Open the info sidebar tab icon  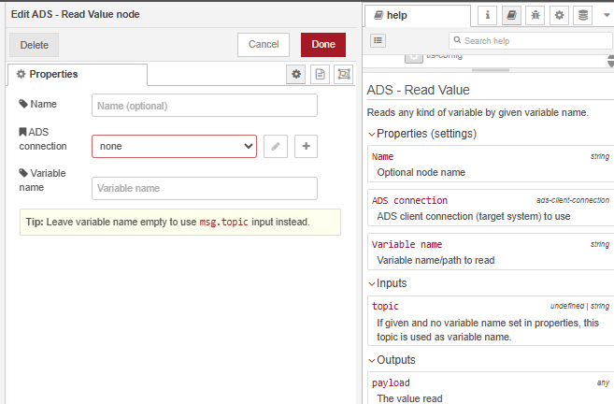488,15
